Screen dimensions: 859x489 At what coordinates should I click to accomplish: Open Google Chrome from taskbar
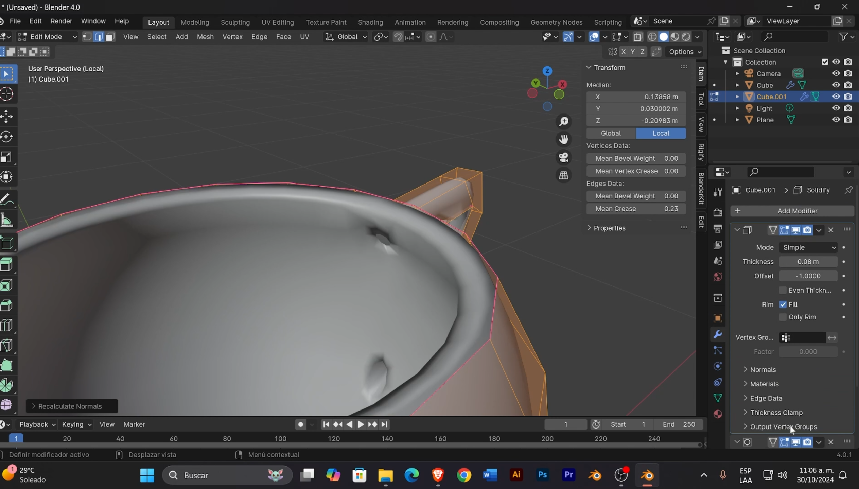pos(464,475)
